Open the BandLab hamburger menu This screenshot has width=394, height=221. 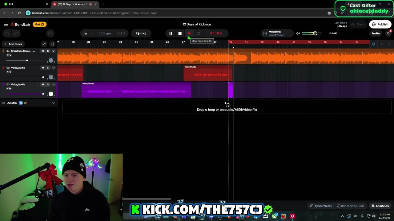pos(6,24)
